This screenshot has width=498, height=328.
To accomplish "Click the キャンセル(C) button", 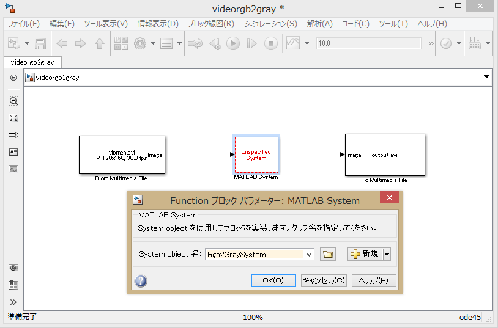I will (x=324, y=281).
